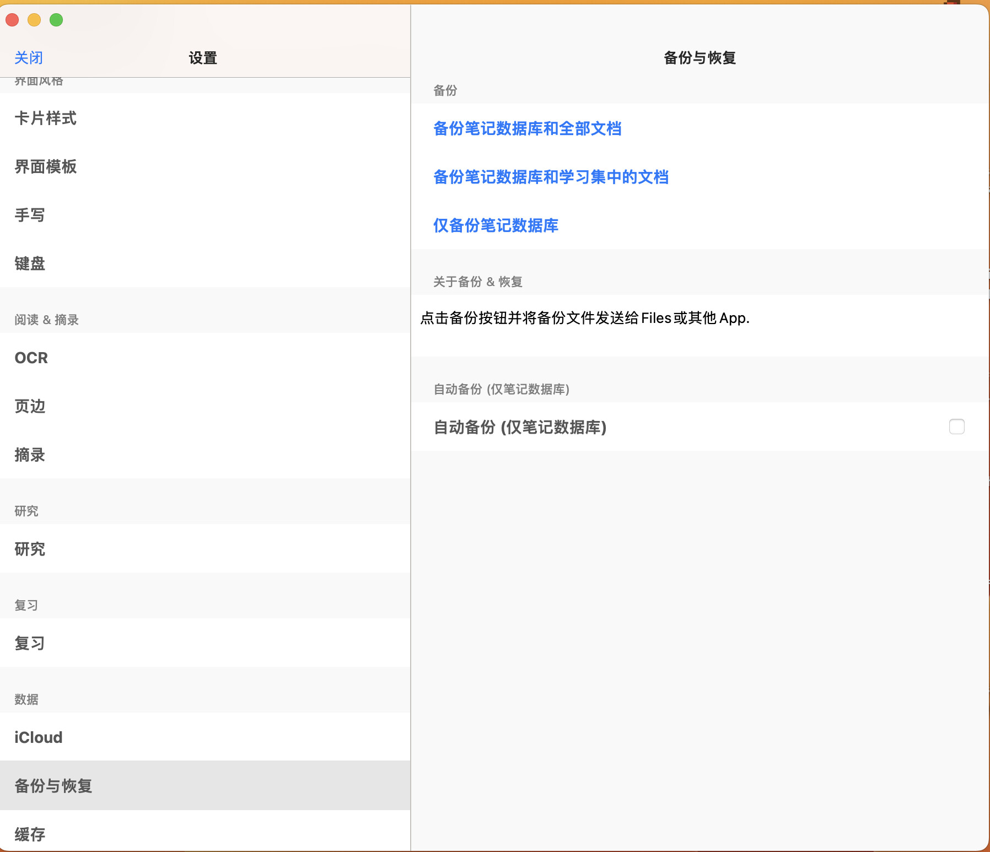This screenshot has height=852, width=990.
Task: Click the 数据 section header
Action: pos(26,699)
